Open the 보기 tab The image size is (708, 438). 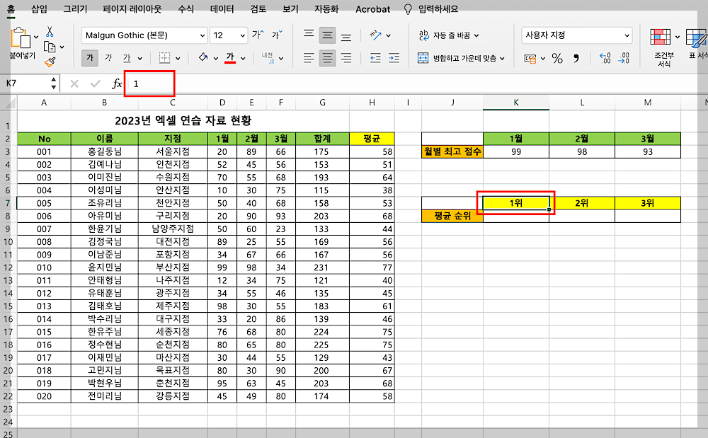pos(290,8)
